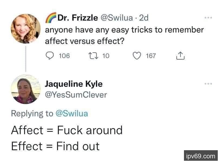View the 10 retweets count
The image size is (224, 167).
(106, 56)
